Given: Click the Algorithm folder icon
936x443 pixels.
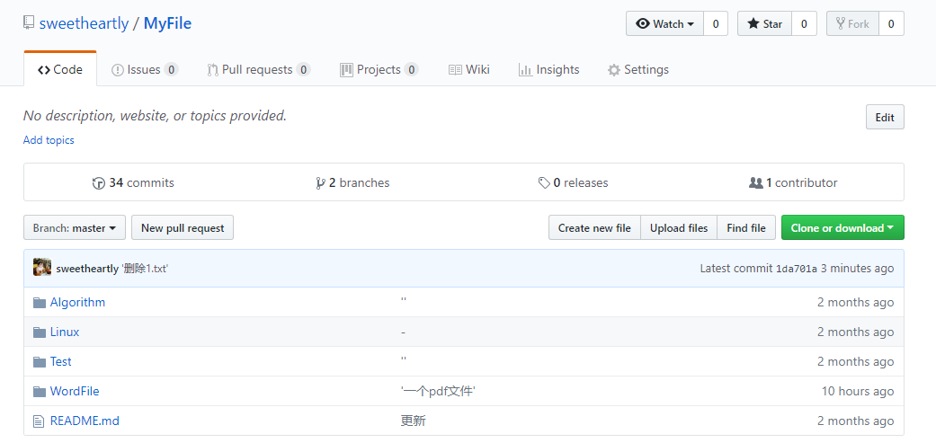Looking at the screenshot, I should [x=39, y=303].
